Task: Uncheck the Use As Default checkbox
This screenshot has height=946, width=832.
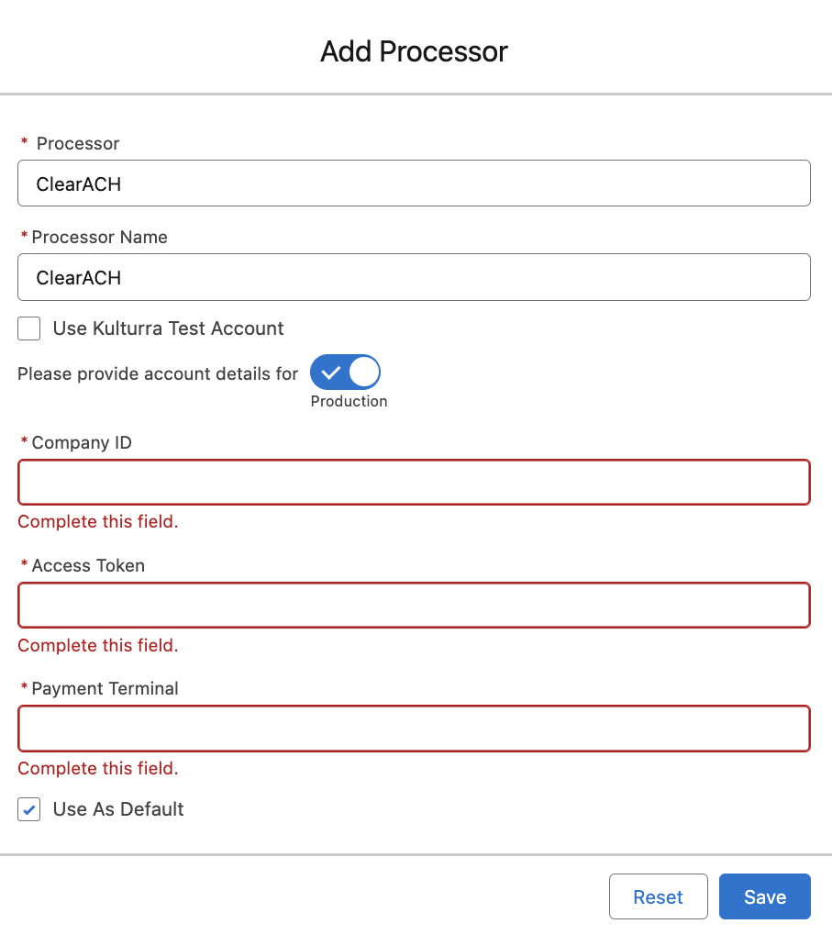Action: click(29, 809)
